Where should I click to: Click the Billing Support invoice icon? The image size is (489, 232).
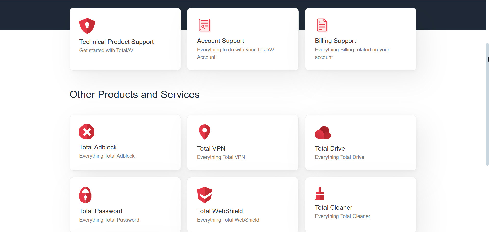coord(322,25)
